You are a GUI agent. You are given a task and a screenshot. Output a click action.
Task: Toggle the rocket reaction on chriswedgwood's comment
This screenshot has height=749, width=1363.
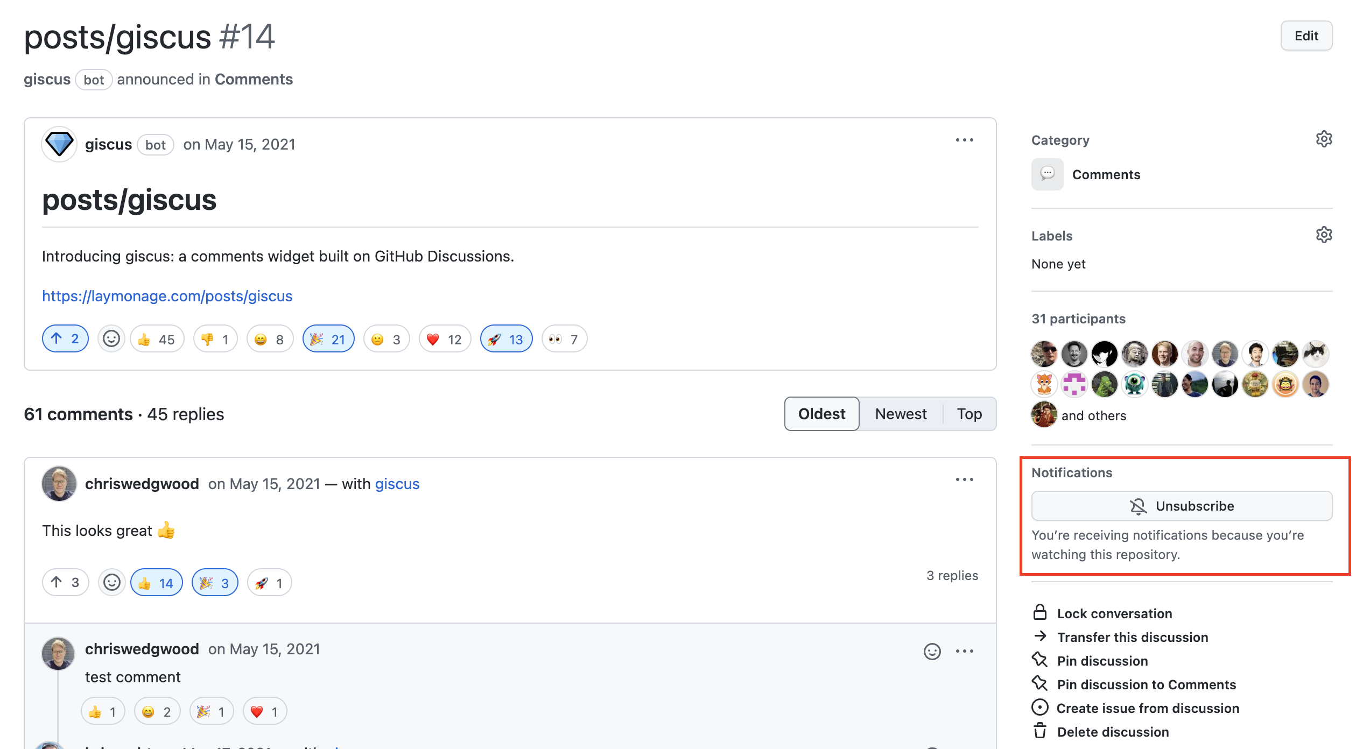pos(269,582)
